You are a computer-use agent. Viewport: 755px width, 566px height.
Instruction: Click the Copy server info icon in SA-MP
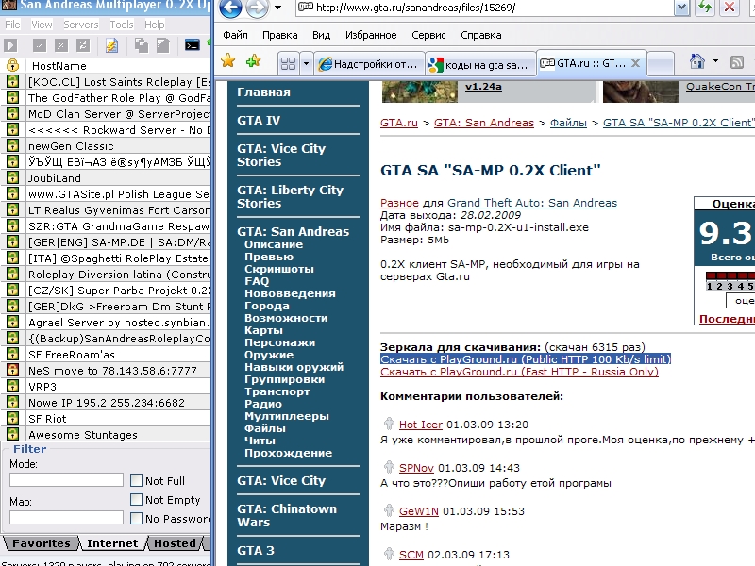pos(141,45)
